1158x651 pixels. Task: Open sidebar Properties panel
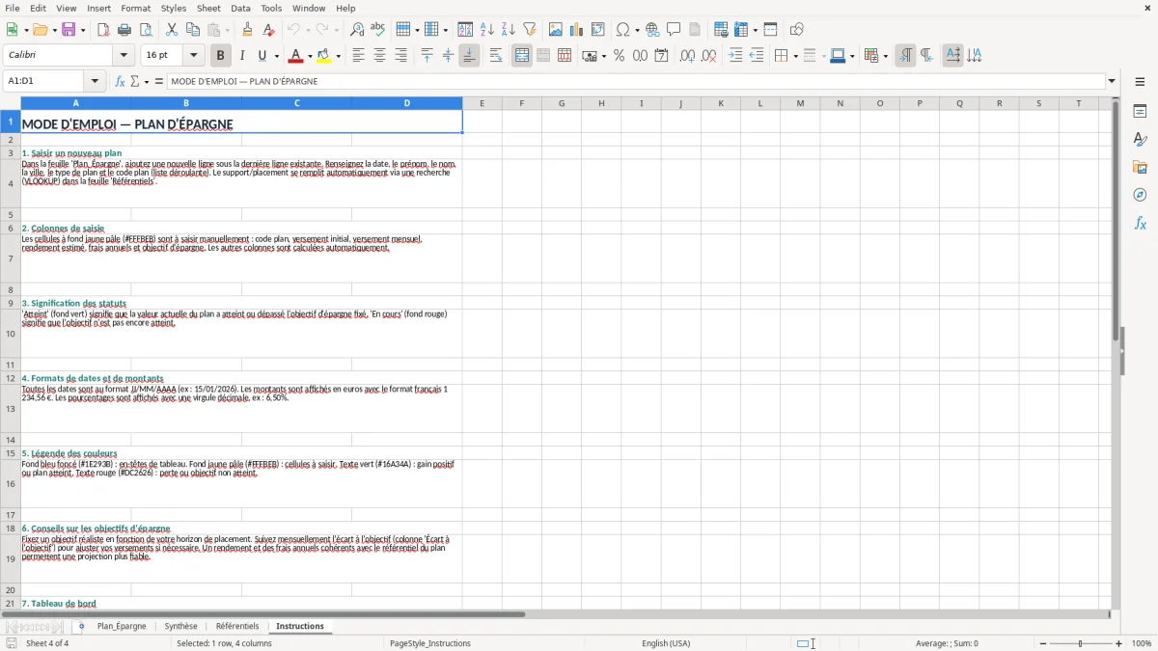[1140, 112]
